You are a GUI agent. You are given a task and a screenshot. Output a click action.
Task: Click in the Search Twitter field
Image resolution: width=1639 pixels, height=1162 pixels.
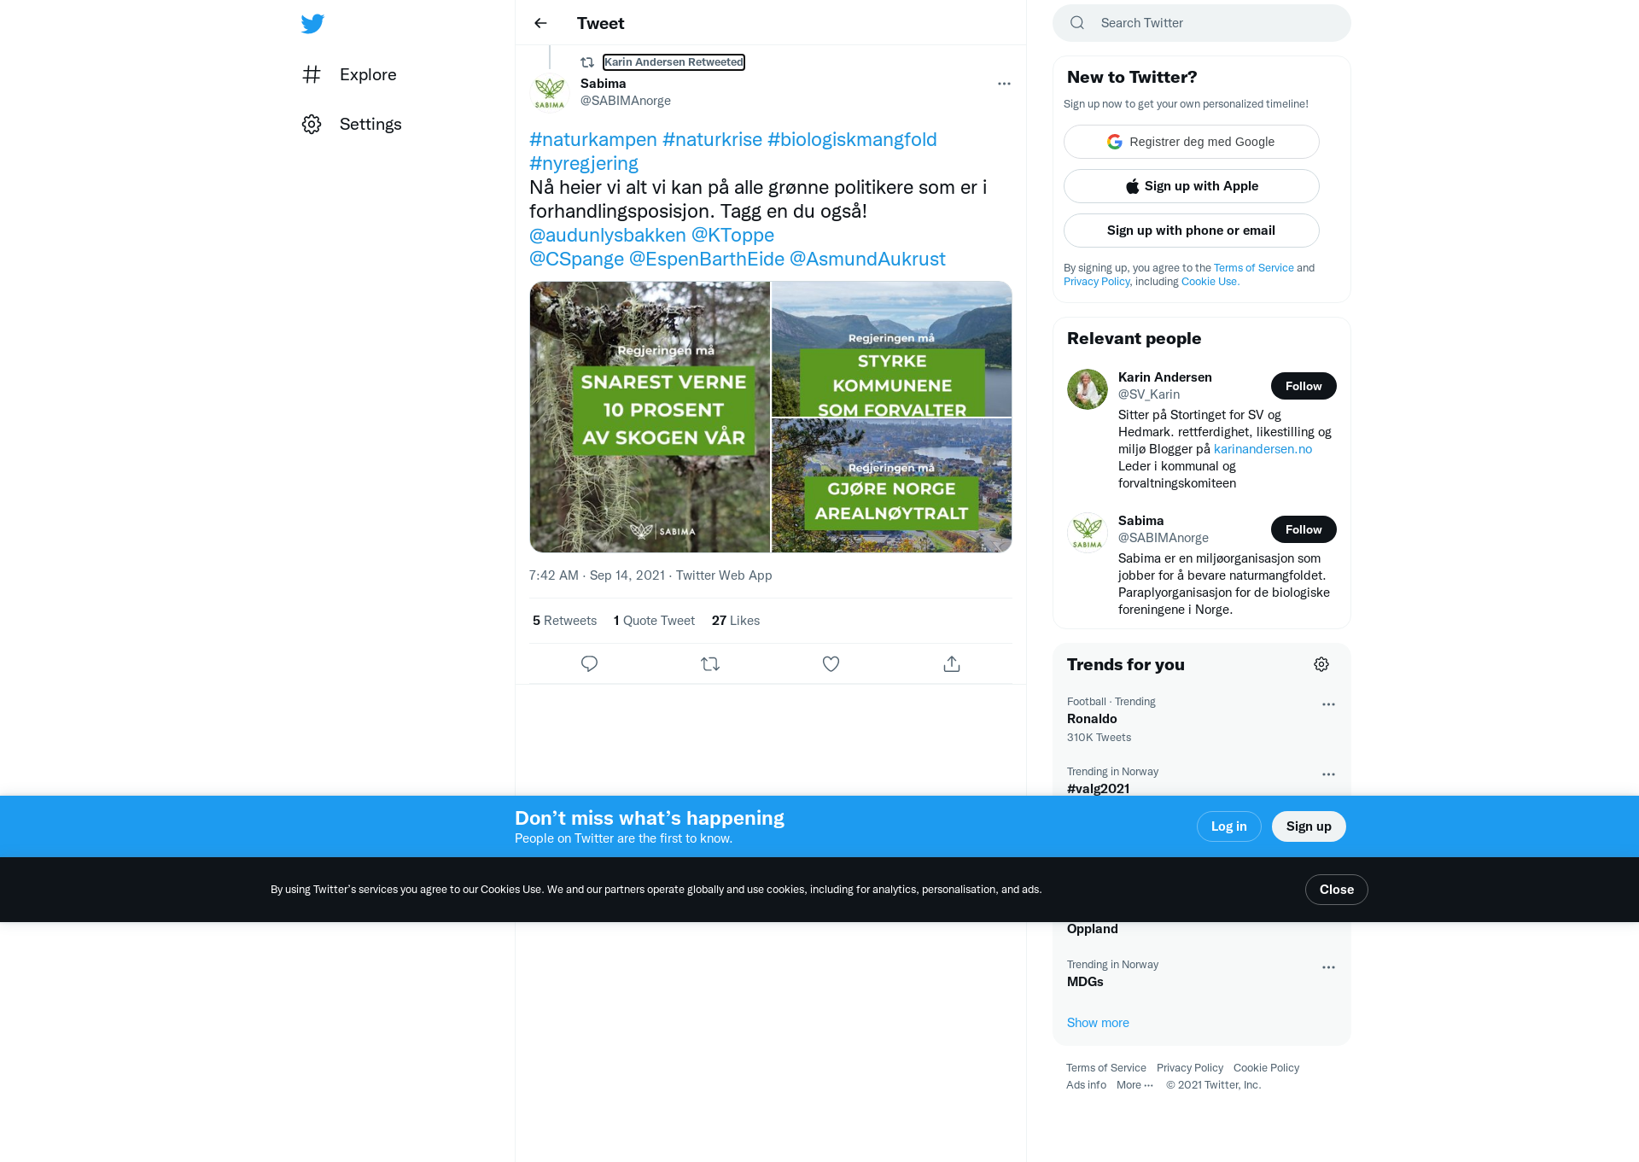[1202, 23]
